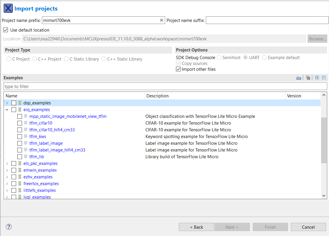Click the clear selection X icon
Screen dimensions: 329x236
308,78
